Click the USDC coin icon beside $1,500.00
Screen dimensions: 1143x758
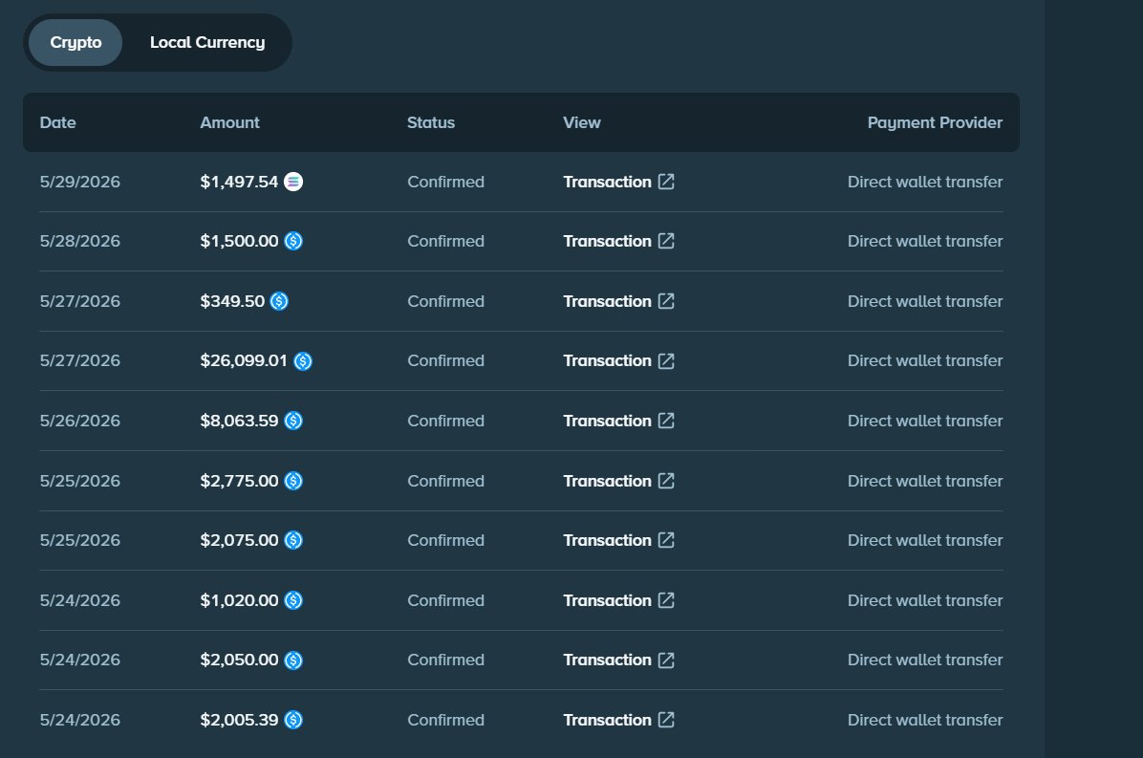293,241
